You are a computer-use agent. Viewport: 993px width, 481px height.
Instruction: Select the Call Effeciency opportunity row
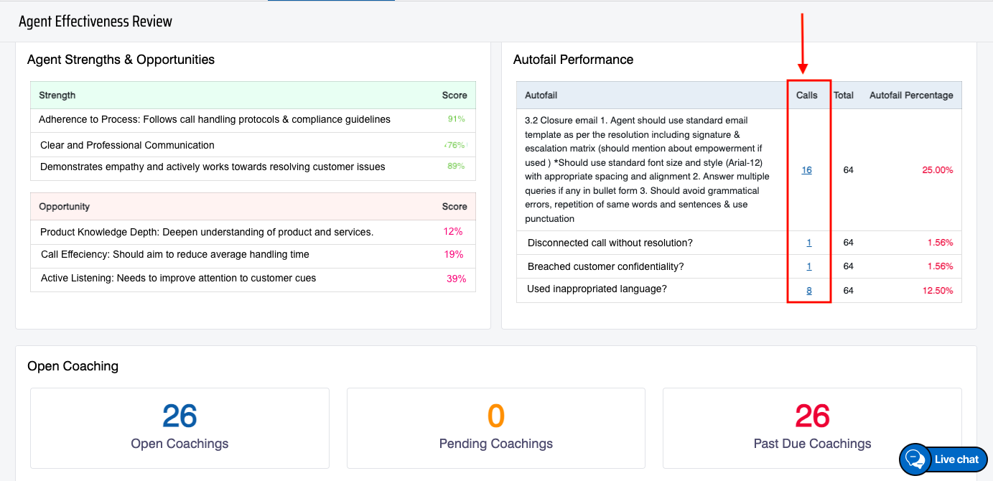coord(175,255)
